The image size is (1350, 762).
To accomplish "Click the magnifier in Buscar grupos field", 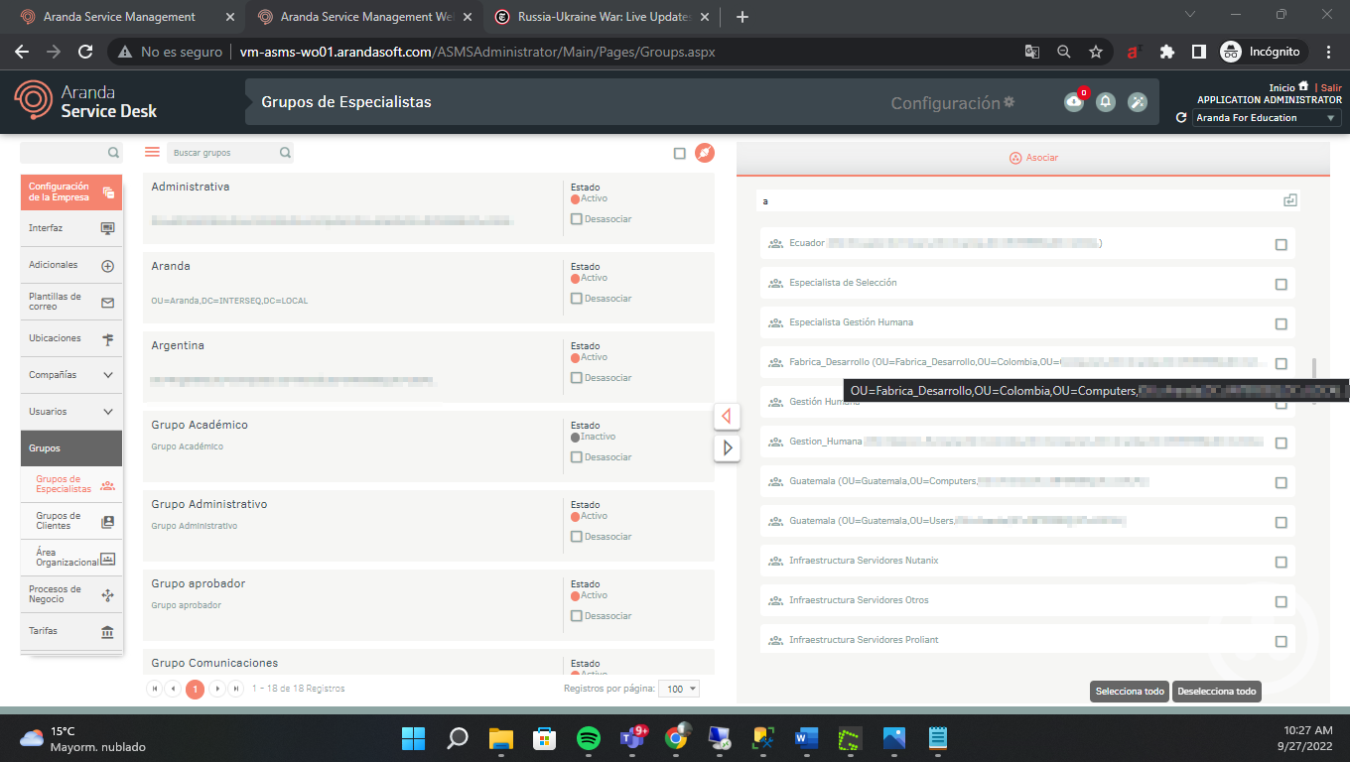I will click(x=285, y=153).
